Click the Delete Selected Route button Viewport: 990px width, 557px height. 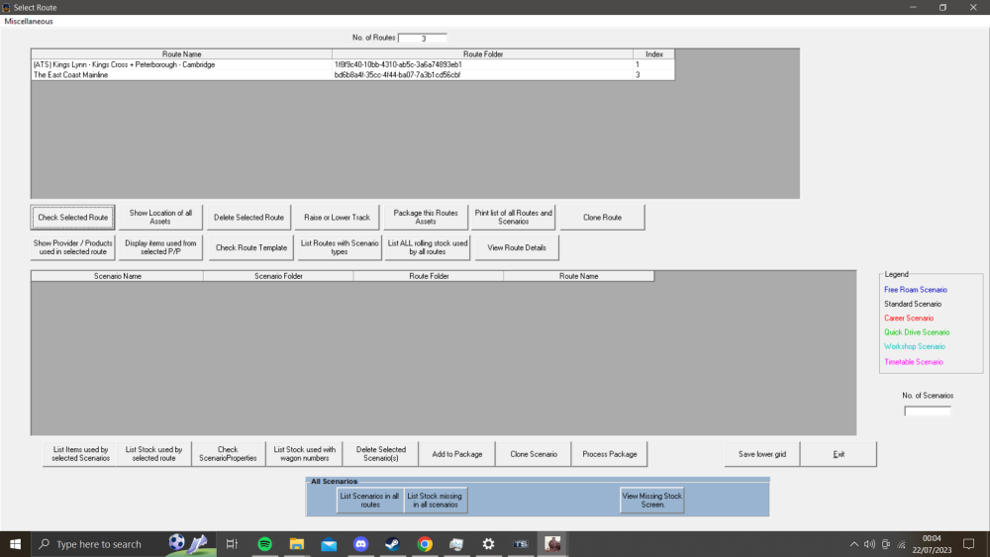248,217
